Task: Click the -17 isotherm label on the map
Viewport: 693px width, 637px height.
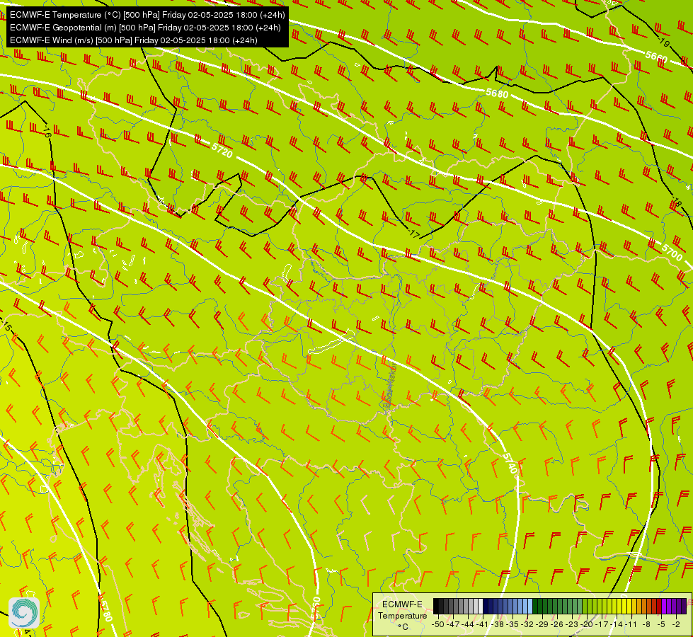Action: coord(413,234)
